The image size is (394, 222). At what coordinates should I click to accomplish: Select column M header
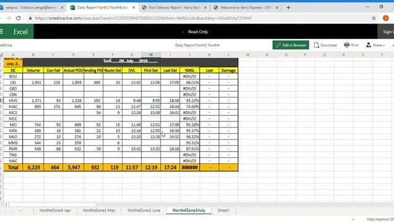pyautogui.click(x=247, y=55)
